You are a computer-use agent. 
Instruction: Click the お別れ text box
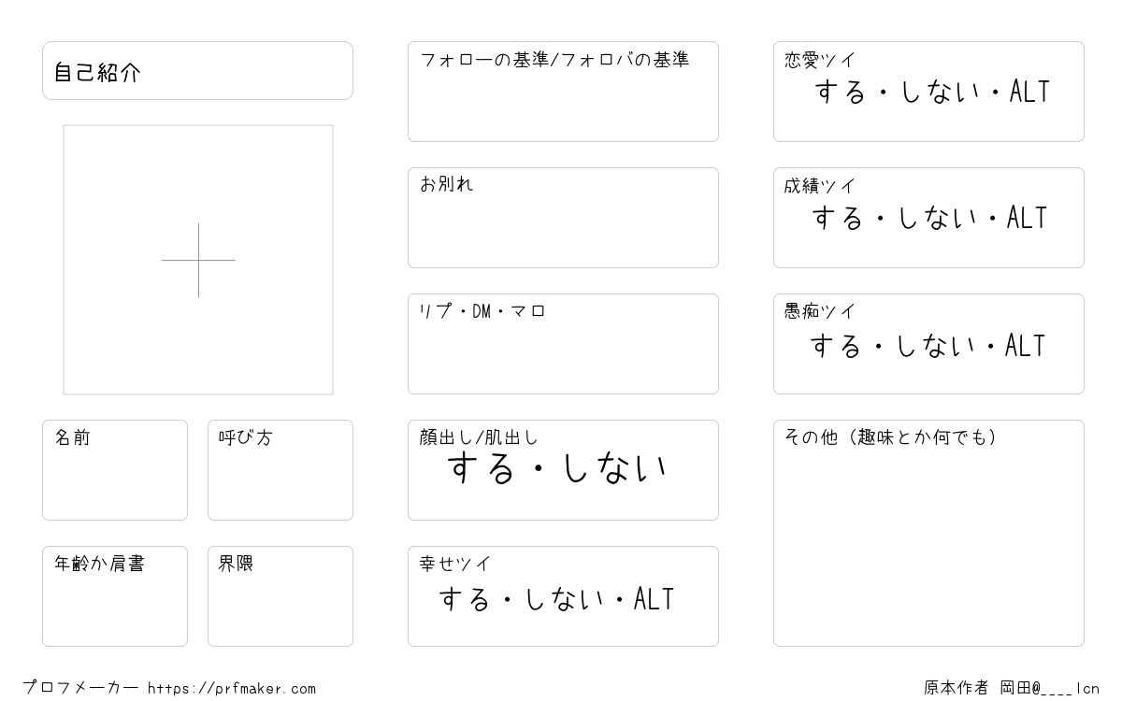coord(563,218)
